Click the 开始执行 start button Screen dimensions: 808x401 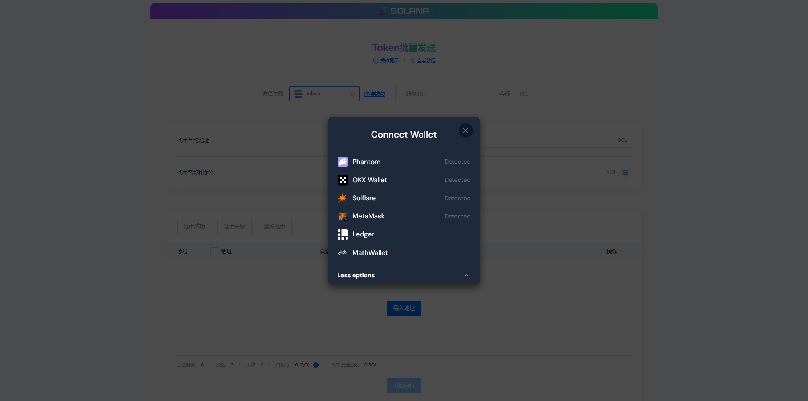click(x=404, y=385)
